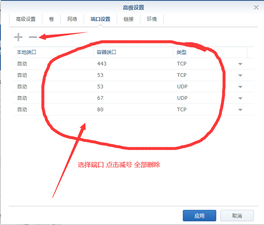Switch to the 高级设置 tab
Viewport: 264px width, 225px height.
pyautogui.click(x=26, y=19)
